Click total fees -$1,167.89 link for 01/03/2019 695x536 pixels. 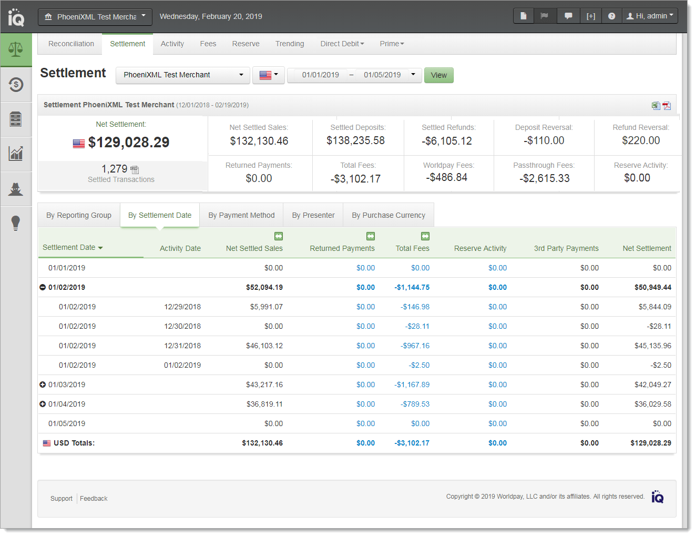point(412,385)
